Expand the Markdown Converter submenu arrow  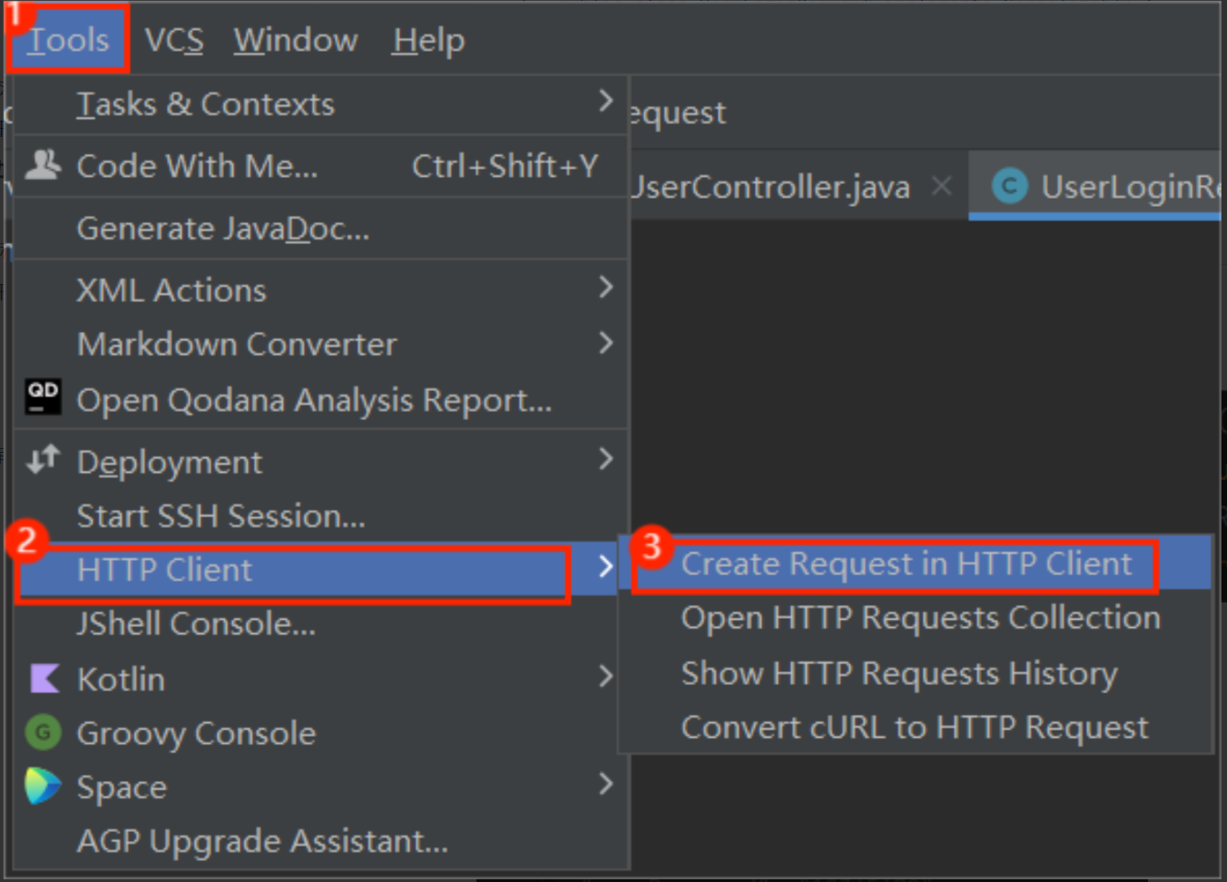point(605,343)
